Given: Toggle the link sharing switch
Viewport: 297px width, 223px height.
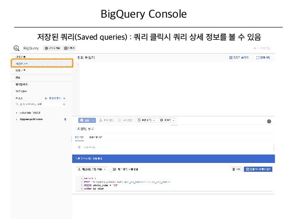Looking at the screenshot, I should pos(113,169).
